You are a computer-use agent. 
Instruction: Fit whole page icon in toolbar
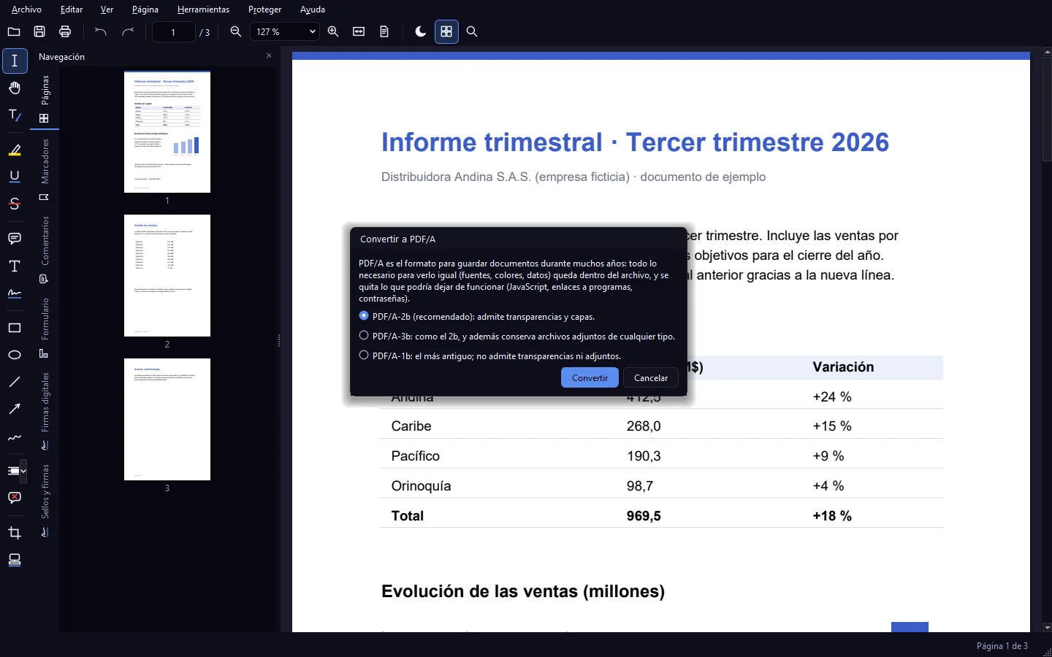coord(384,31)
